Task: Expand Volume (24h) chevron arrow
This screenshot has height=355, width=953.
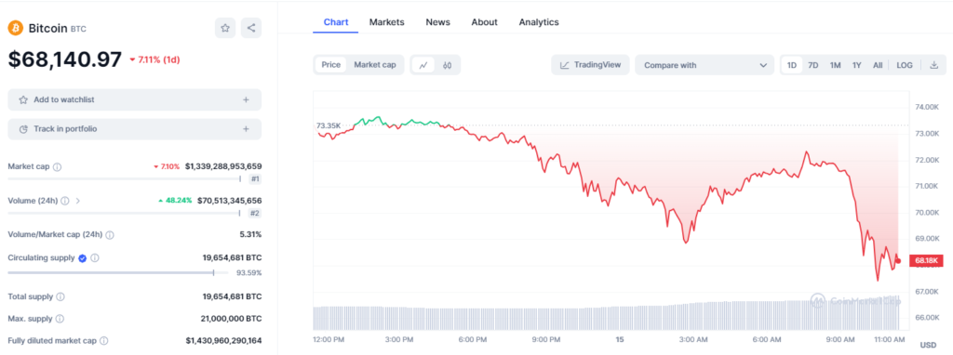Action: 78,200
